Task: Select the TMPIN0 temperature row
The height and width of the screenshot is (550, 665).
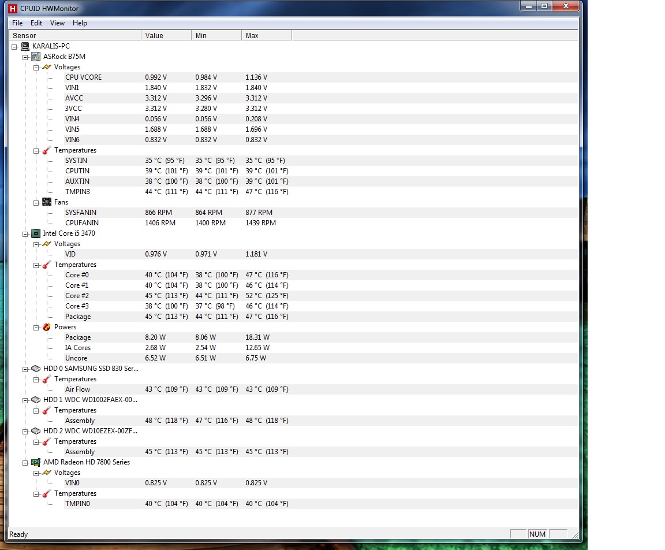Action: pyautogui.click(x=320, y=504)
